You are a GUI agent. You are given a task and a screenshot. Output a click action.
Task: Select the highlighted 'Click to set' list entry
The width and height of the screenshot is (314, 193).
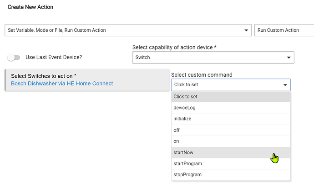tap(230, 96)
